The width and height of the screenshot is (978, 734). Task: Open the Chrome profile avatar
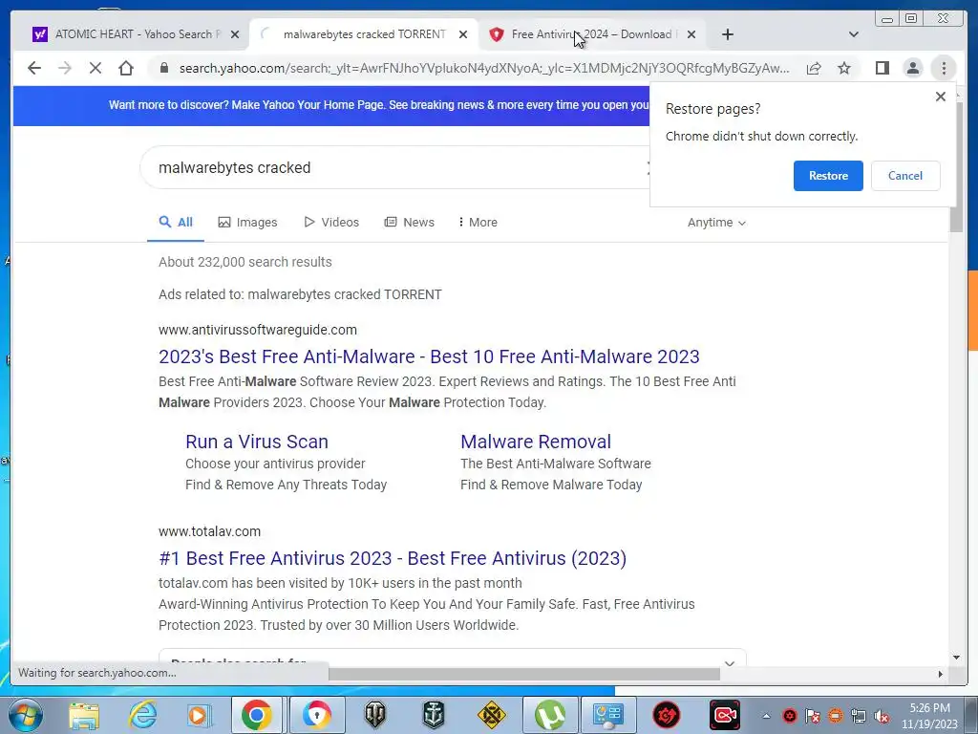pyautogui.click(x=913, y=68)
